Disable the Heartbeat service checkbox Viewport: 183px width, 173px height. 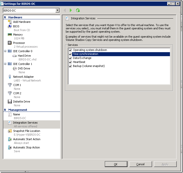click(x=70, y=62)
